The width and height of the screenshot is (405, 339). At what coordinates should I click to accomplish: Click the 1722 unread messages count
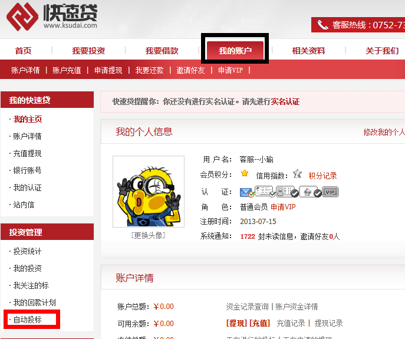pos(248,236)
